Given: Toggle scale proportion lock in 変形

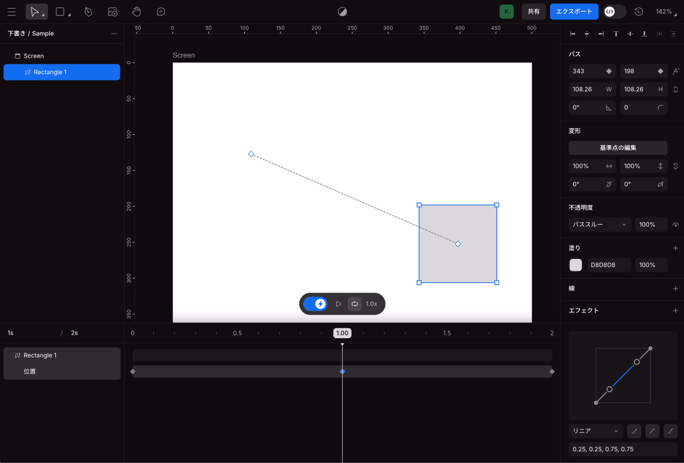Looking at the screenshot, I should click(x=675, y=166).
